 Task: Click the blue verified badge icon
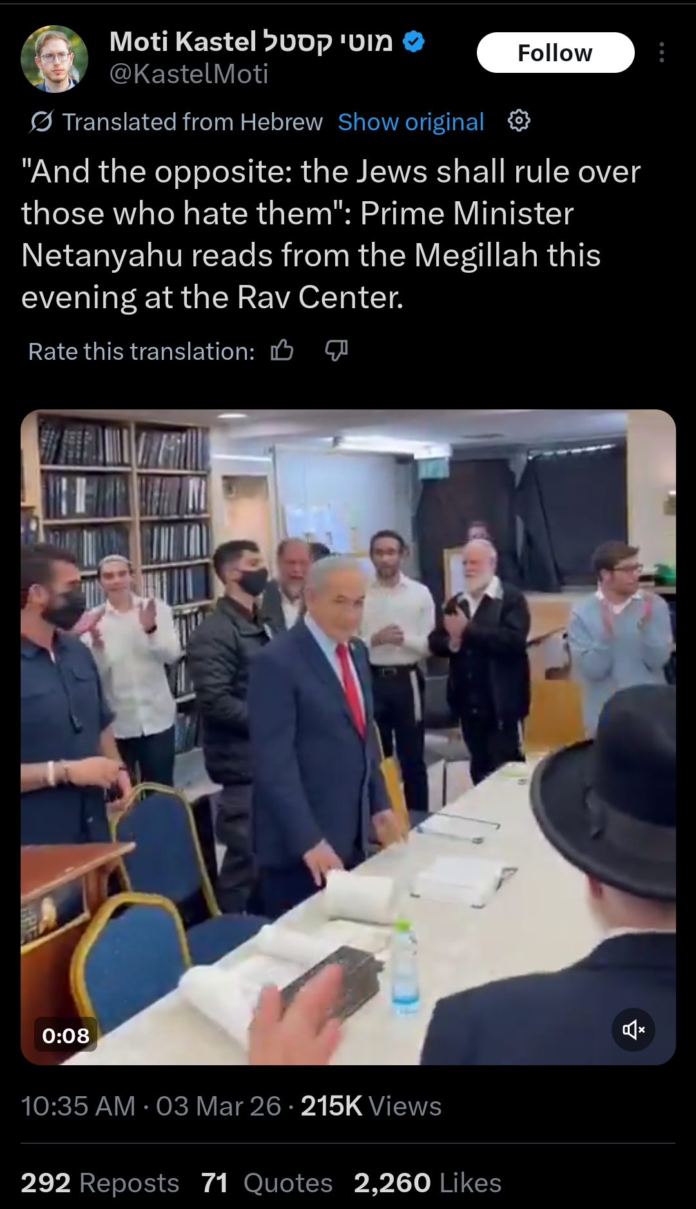tap(414, 42)
